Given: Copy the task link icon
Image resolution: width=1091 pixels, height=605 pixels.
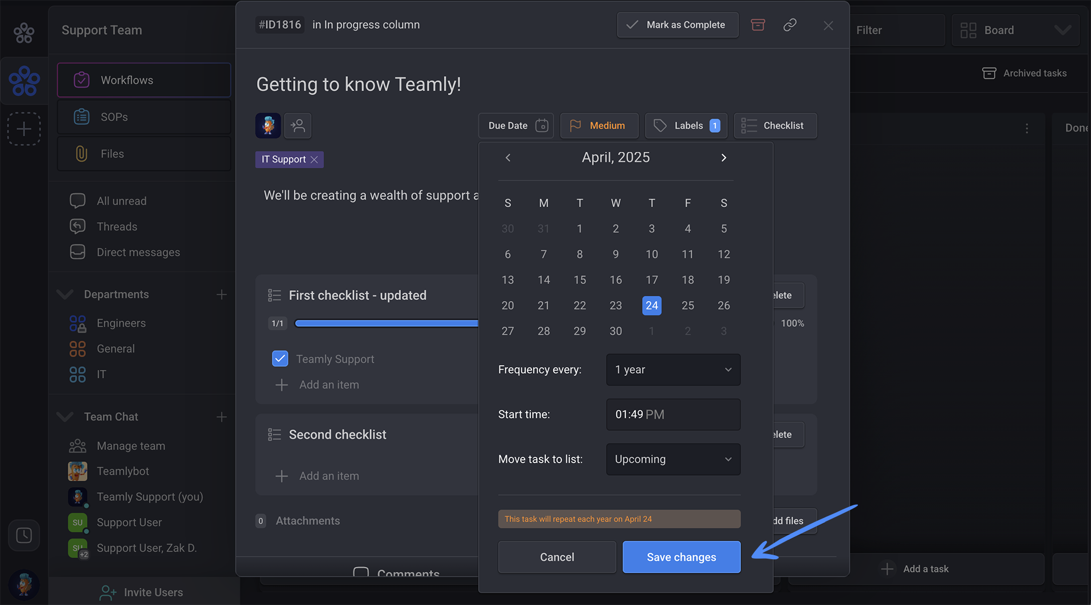Looking at the screenshot, I should click(x=790, y=25).
